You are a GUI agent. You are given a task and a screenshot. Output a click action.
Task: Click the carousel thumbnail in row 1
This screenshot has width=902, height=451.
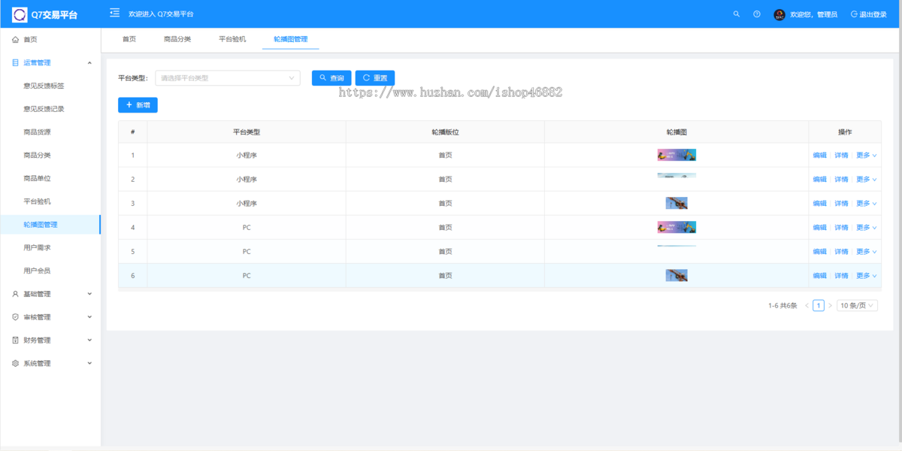[676, 155]
